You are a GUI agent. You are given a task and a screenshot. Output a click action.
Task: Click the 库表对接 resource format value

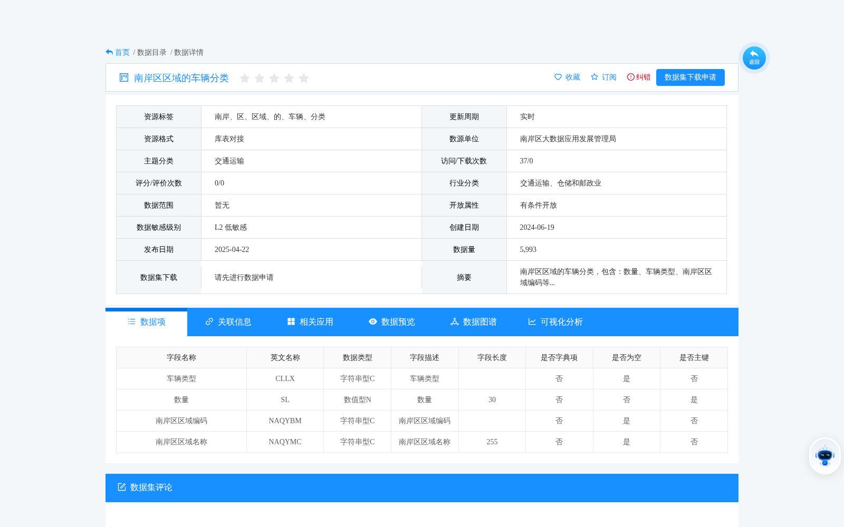click(229, 139)
